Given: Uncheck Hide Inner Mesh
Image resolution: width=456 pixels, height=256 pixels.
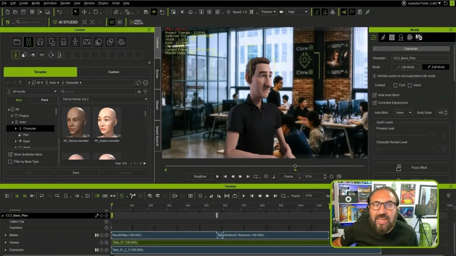Looking at the screenshot, I should pyautogui.click(x=375, y=95).
